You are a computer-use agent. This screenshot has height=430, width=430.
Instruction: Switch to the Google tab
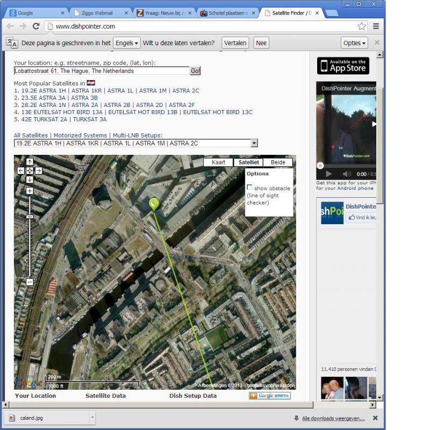tap(35, 13)
